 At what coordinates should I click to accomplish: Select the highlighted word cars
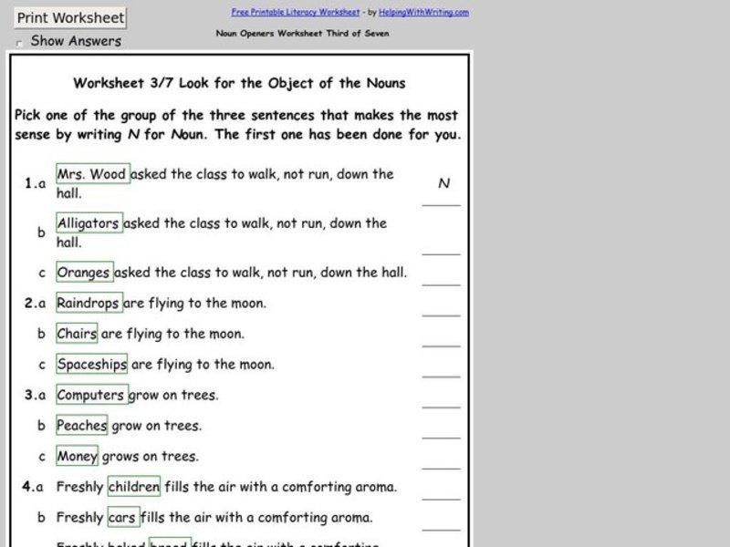point(124,516)
